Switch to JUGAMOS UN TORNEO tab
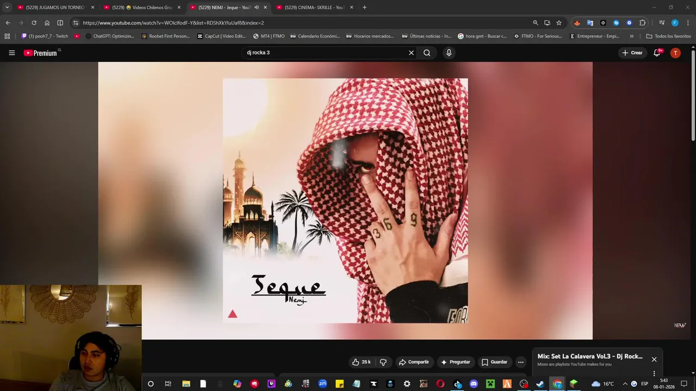The image size is (696, 391). 56,8
